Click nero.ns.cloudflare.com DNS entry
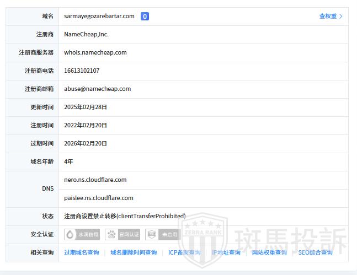357x275 pixels. pos(95,180)
